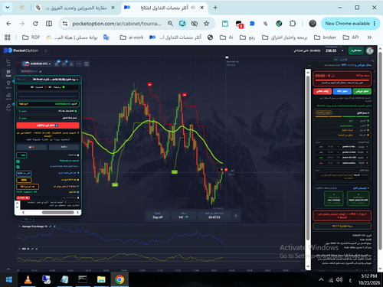The image size is (383, 287).
Task: Show more bookmarks with » chevron
Action: click(x=369, y=38)
